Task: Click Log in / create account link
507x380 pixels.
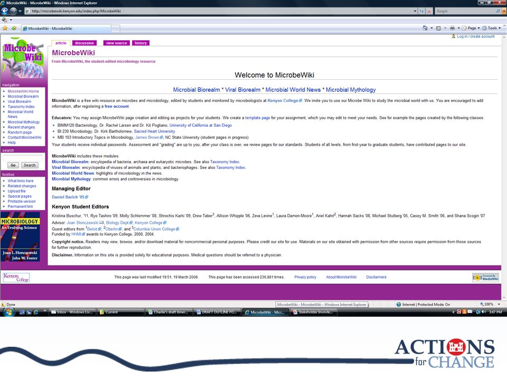Action: [476, 36]
